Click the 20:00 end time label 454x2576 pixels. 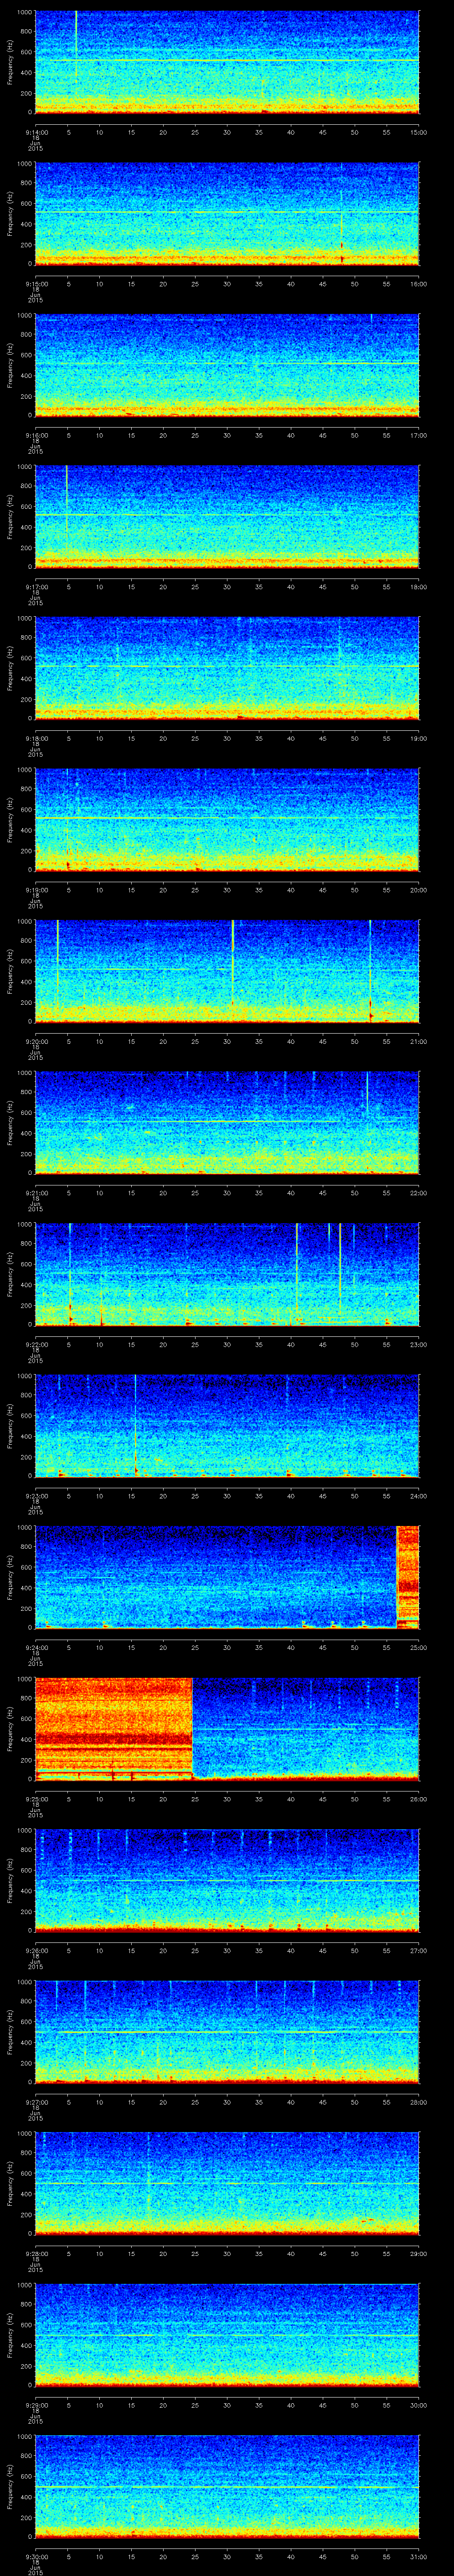pyautogui.click(x=419, y=890)
